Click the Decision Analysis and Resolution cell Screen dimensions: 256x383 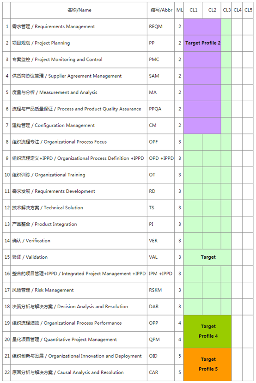(x=79, y=307)
